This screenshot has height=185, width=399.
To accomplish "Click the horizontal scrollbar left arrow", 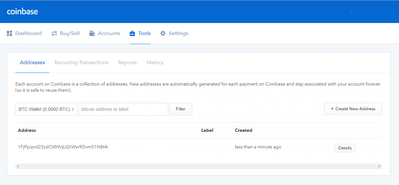I will pos(18,167).
